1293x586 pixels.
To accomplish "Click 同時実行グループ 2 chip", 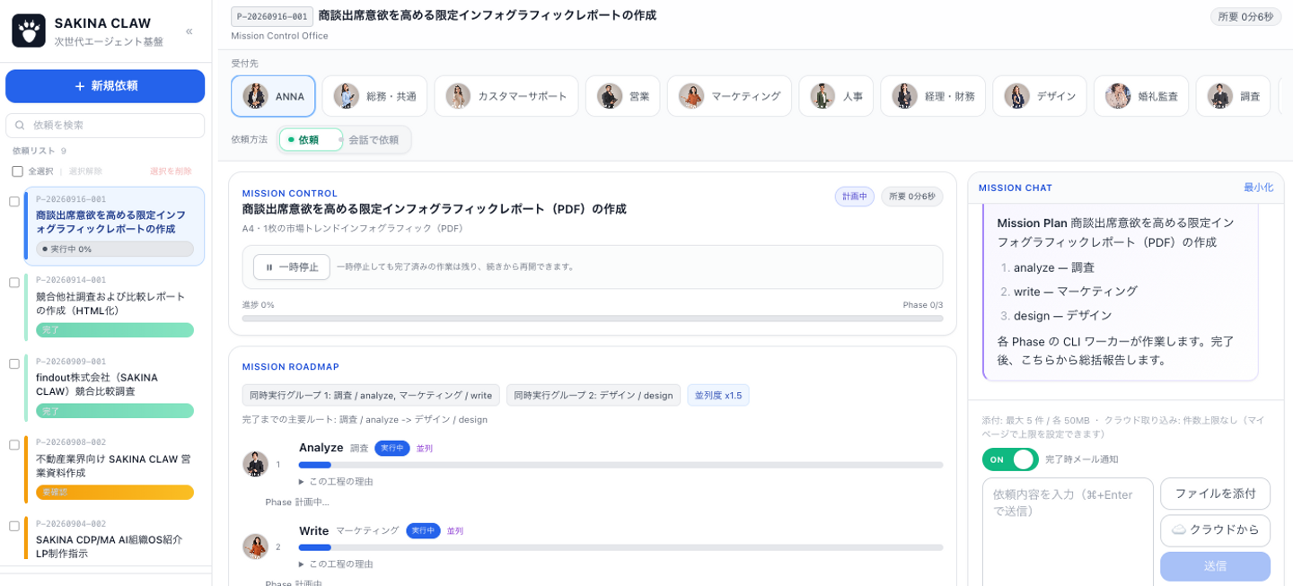I will pyautogui.click(x=594, y=396).
